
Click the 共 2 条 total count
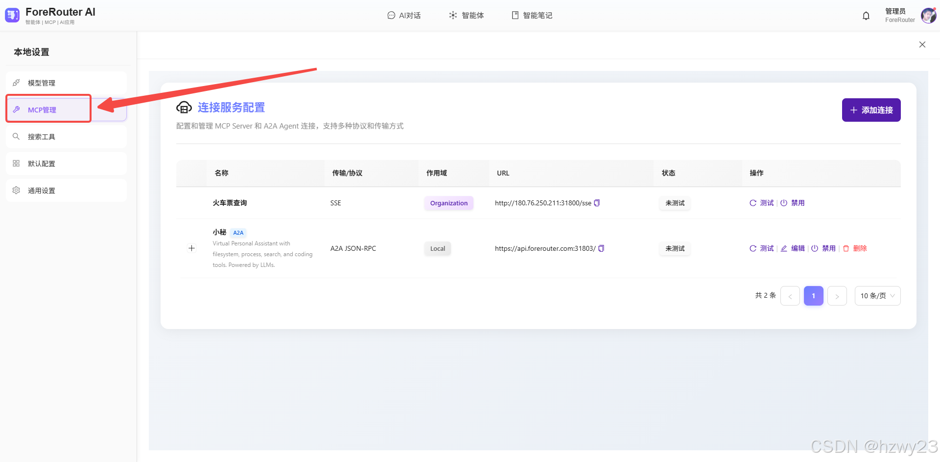[766, 295]
